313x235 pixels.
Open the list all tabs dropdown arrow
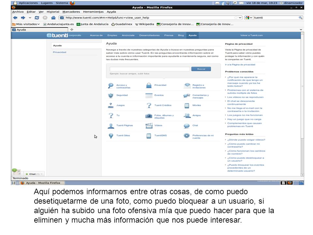[x=301, y=30]
